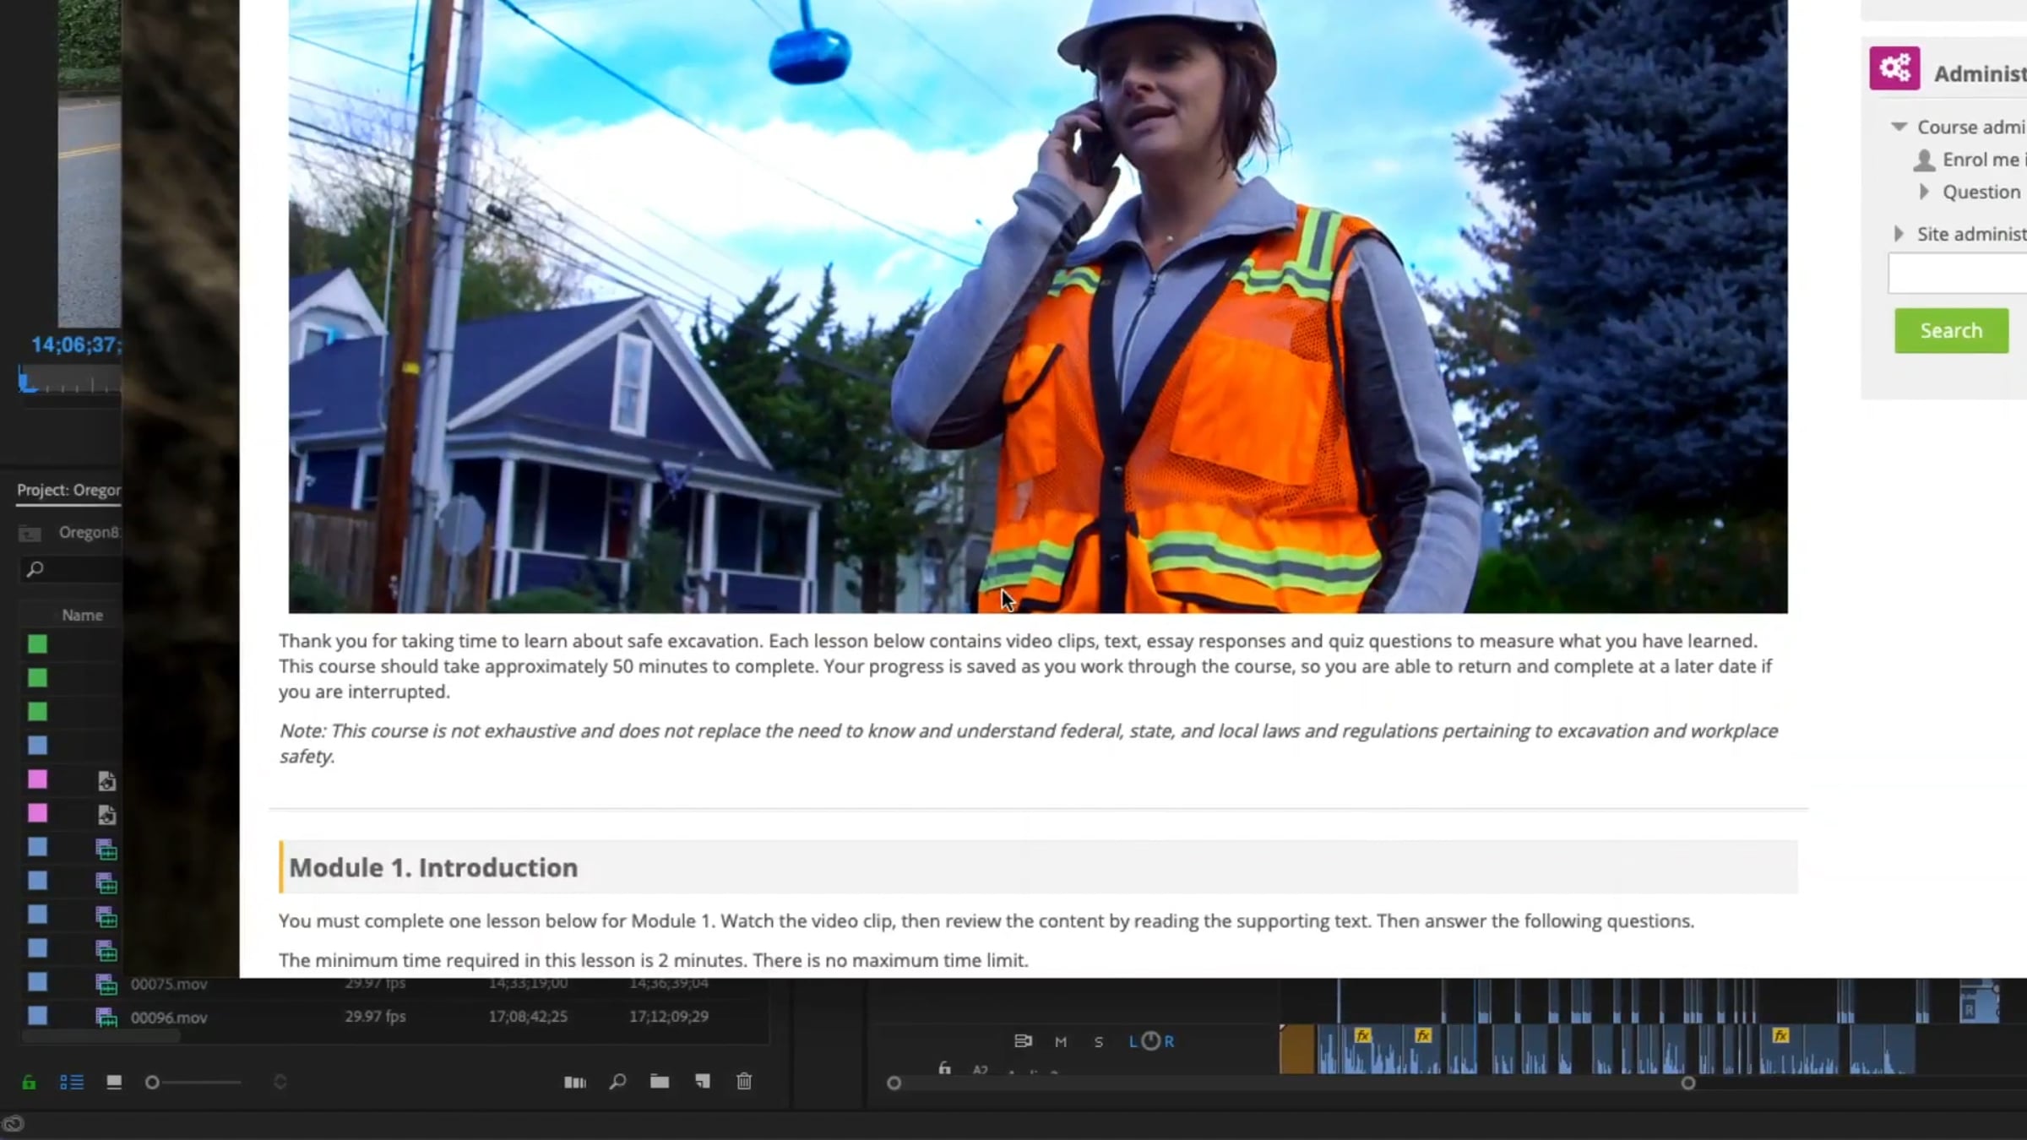Toggle project read-only green lock
This screenshot has height=1140, width=2027.
pos(29,1083)
